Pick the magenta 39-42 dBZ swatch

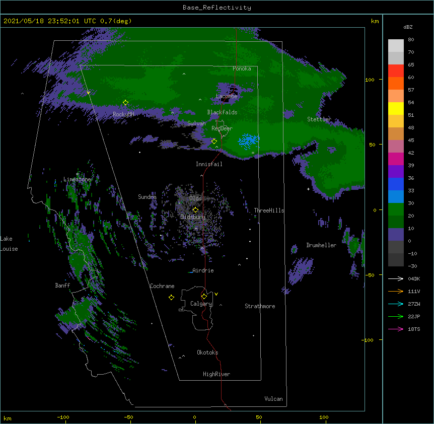[396, 159]
